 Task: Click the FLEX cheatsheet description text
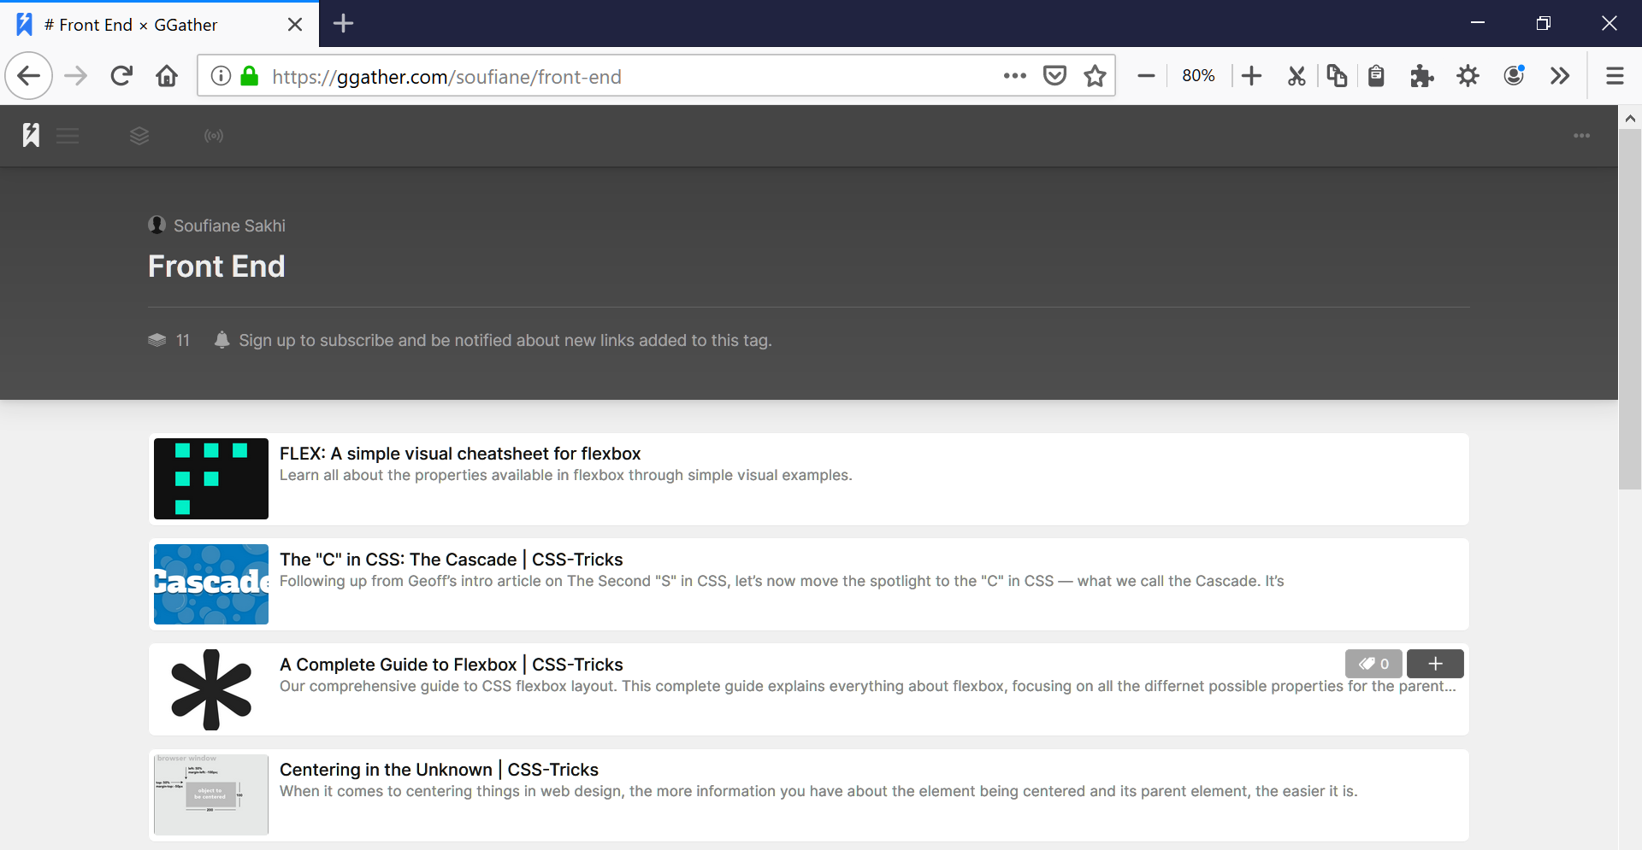[x=566, y=475]
